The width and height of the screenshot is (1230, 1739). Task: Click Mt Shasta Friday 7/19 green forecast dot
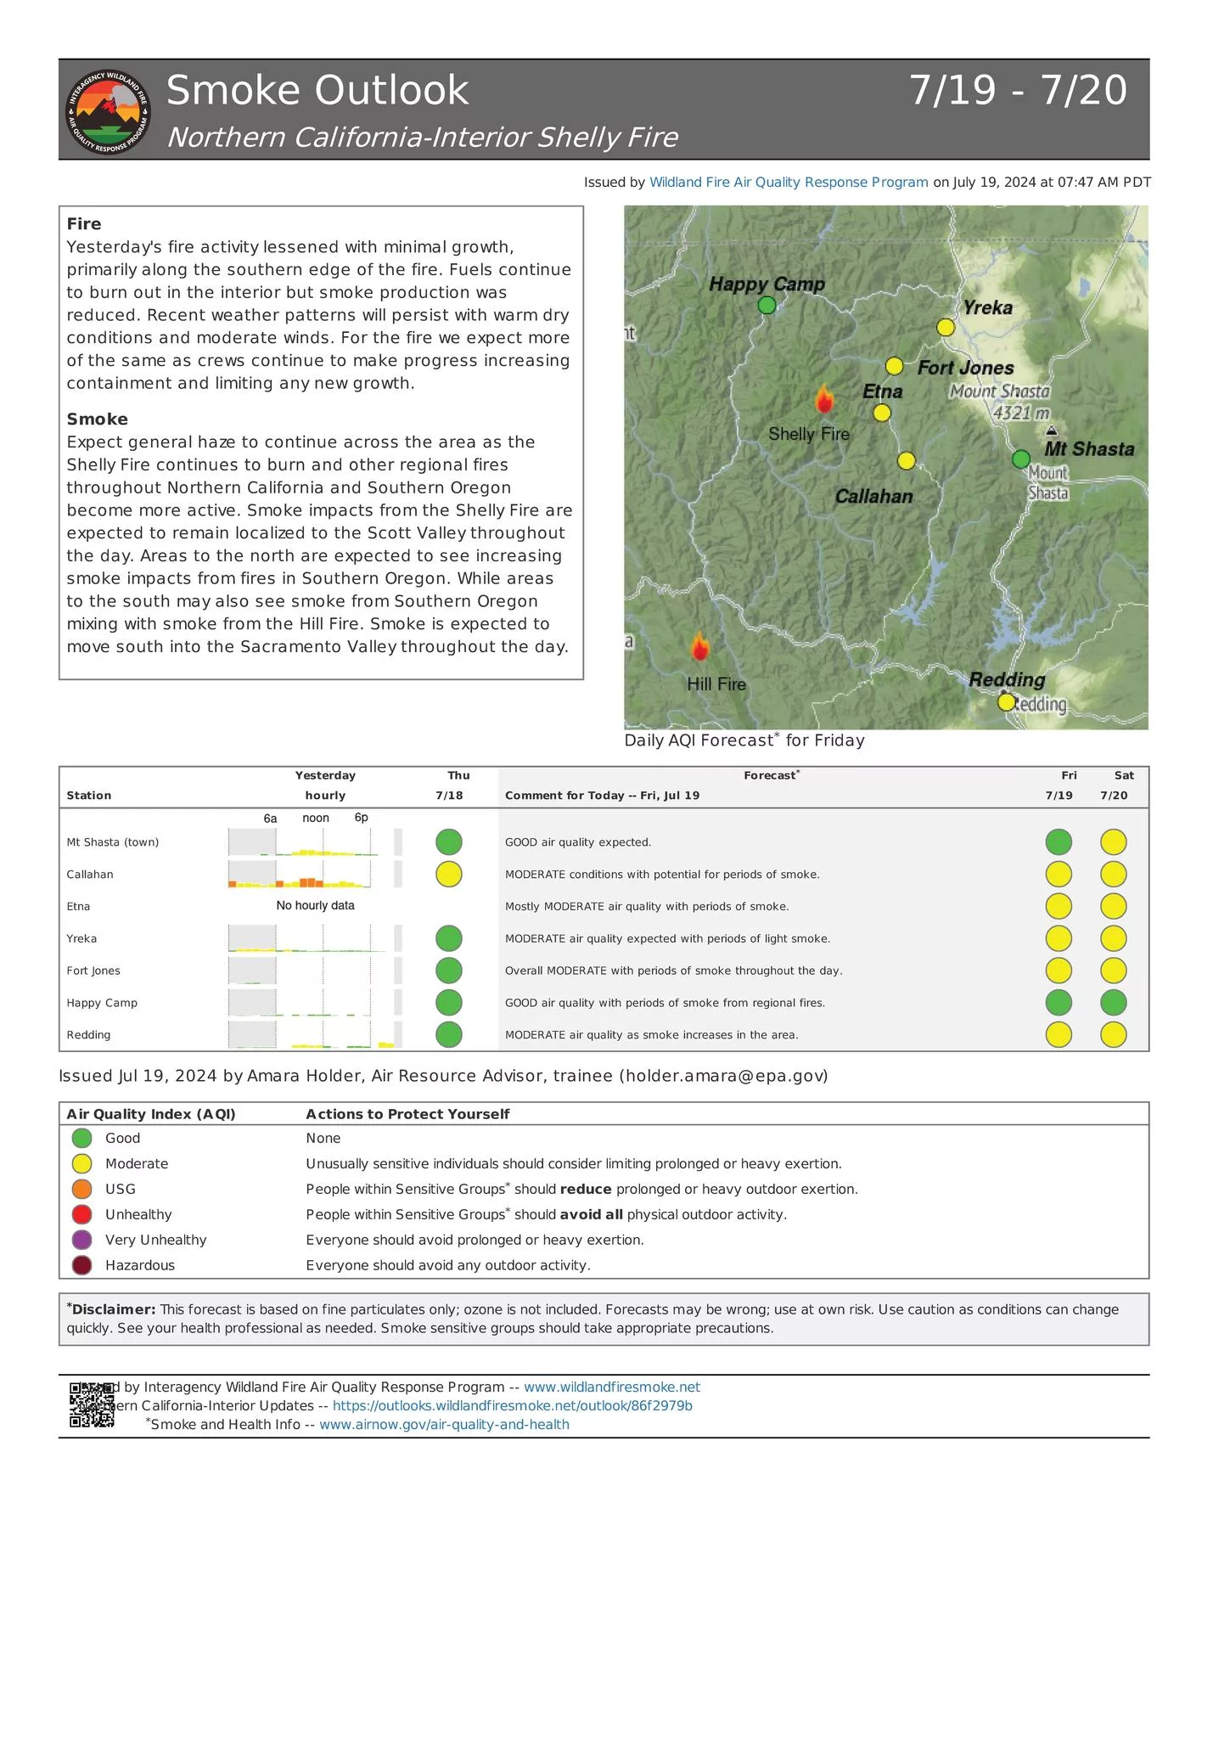click(x=1059, y=842)
